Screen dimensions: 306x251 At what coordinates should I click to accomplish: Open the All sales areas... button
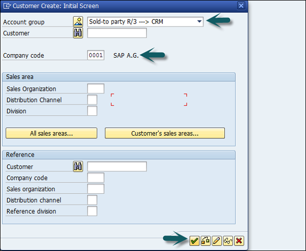click(x=51, y=133)
